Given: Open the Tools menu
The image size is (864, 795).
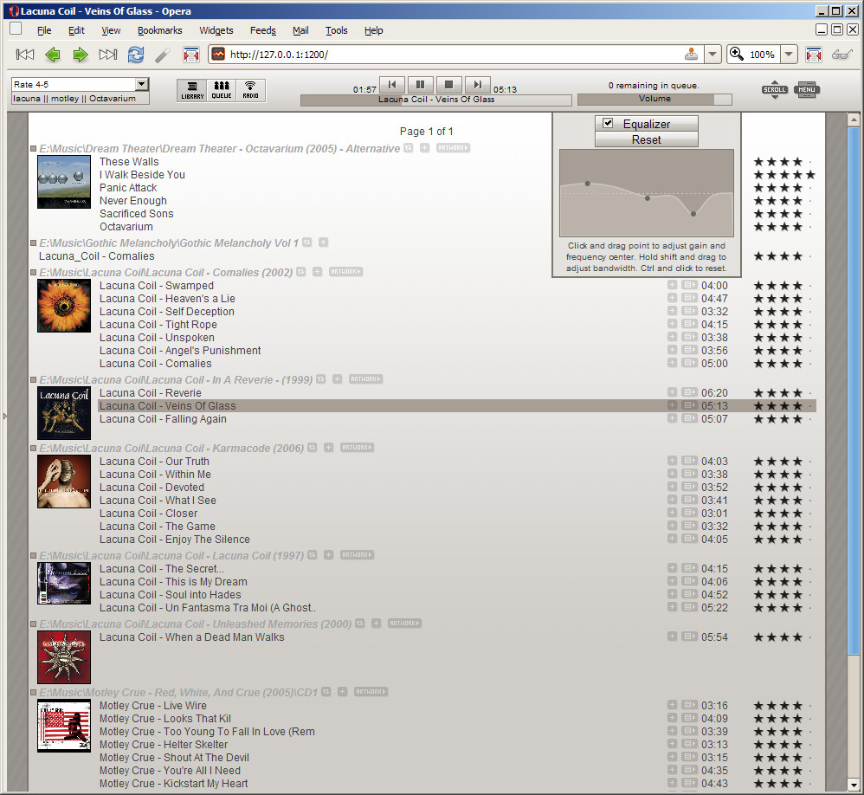Looking at the screenshot, I should [336, 30].
